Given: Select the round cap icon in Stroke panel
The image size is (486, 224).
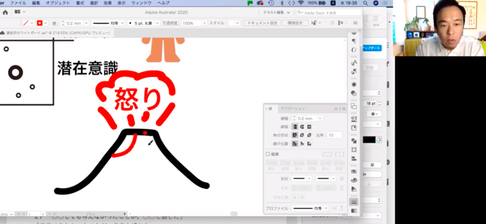Looking at the screenshot, I should (x=302, y=127).
